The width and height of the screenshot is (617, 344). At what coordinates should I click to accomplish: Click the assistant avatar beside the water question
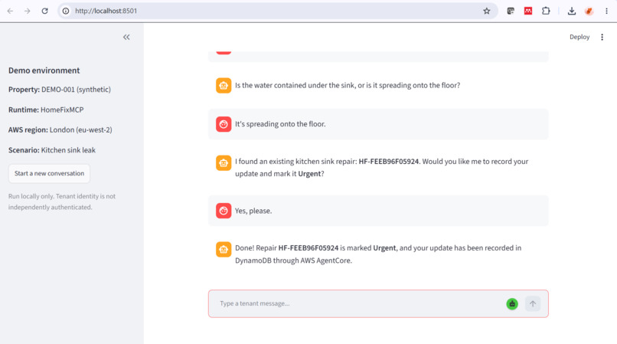tap(224, 86)
